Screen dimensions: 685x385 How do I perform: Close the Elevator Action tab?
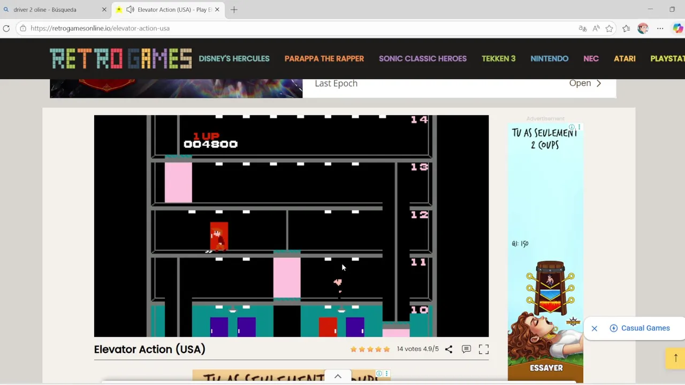(x=217, y=10)
